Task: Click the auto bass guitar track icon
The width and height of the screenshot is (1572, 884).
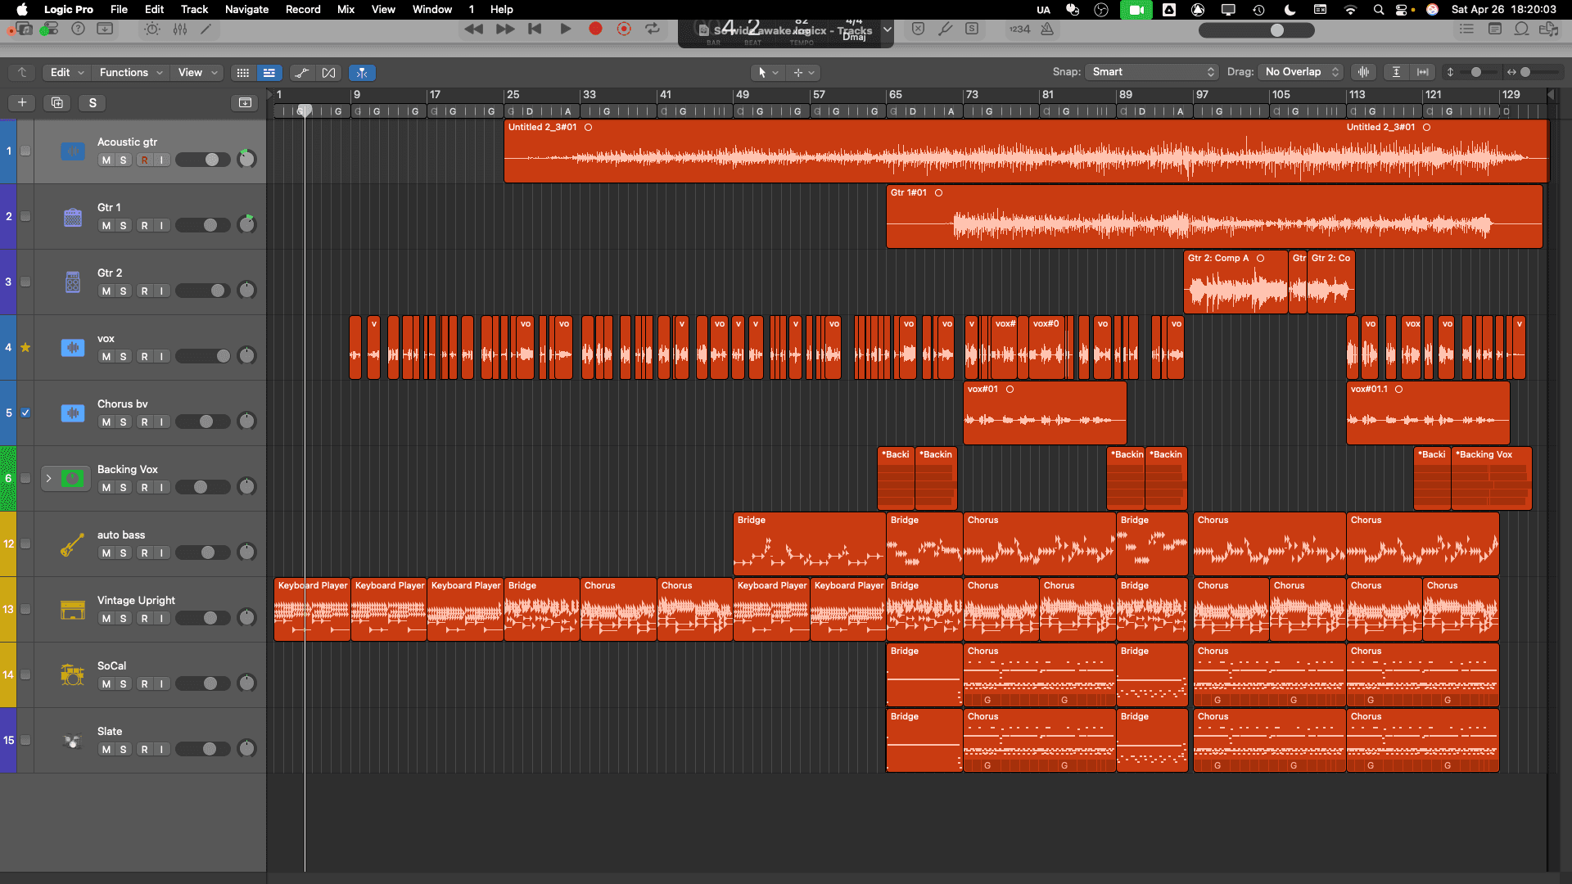Action: 73,544
